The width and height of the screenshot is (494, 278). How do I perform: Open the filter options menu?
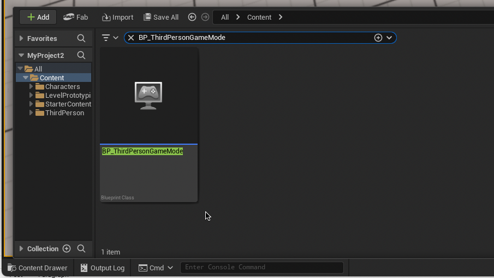[x=110, y=38]
